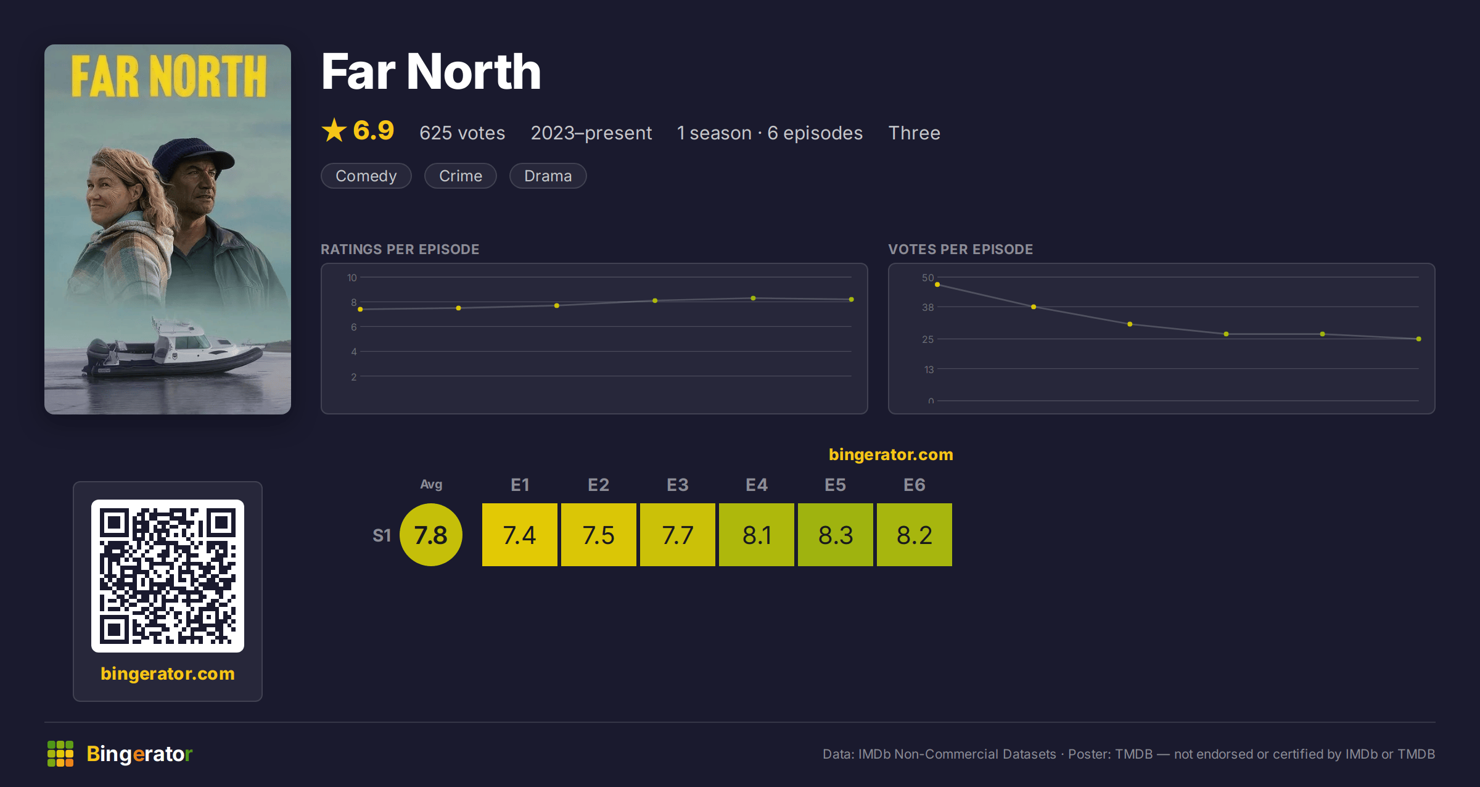
Task: Click the QR code image
Action: pyautogui.click(x=168, y=575)
